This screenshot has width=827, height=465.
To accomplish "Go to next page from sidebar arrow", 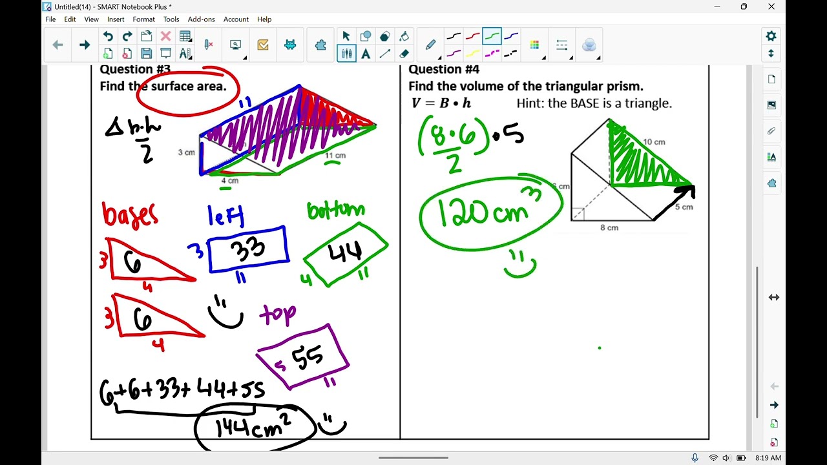I will [x=774, y=405].
